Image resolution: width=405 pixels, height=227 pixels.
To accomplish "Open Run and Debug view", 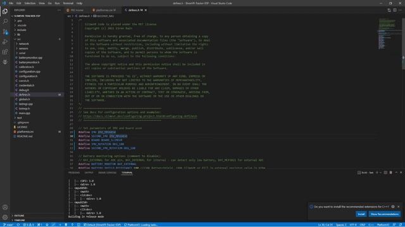I will point(5,42).
